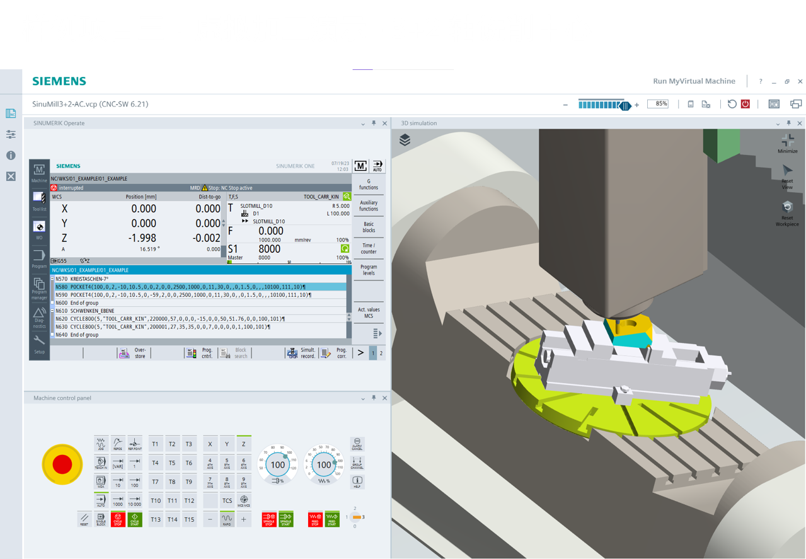The image size is (806, 559).
Task: Click the Overstore softkey
Action: pyautogui.click(x=133, y=353)
